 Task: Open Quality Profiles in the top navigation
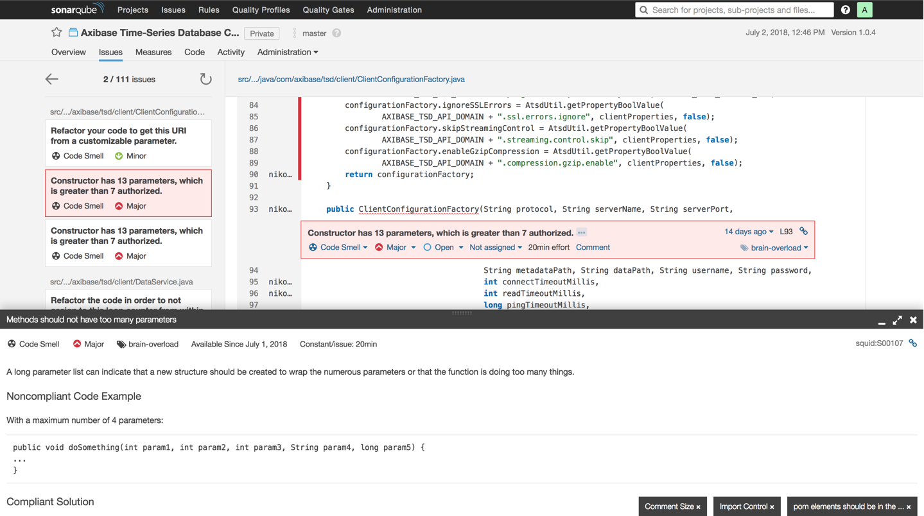261,10
